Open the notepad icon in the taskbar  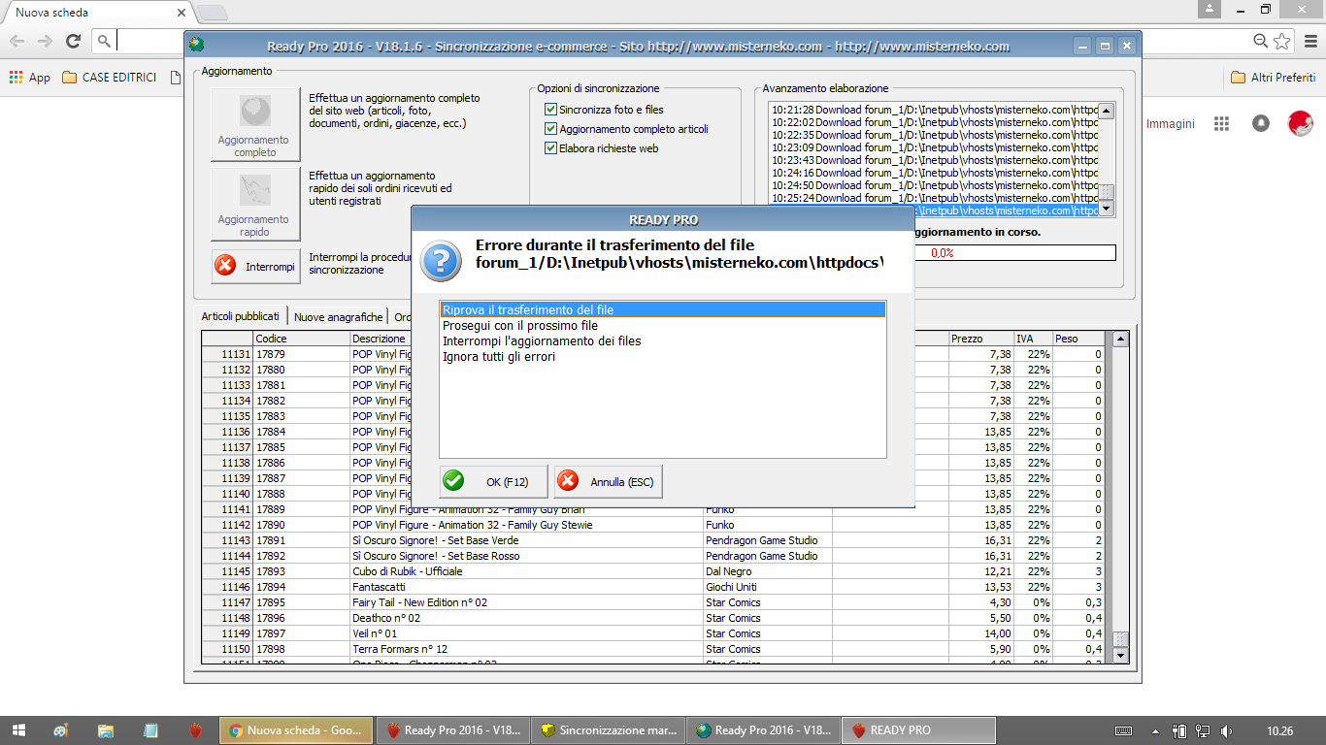[x=150, y=729]
